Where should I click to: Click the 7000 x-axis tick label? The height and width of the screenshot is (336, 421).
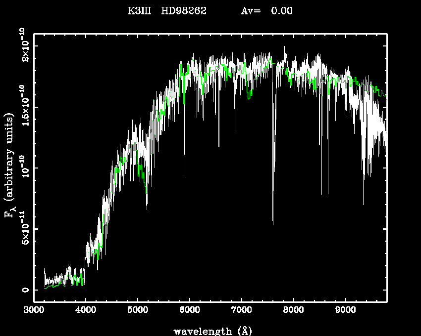click(241, 311)
